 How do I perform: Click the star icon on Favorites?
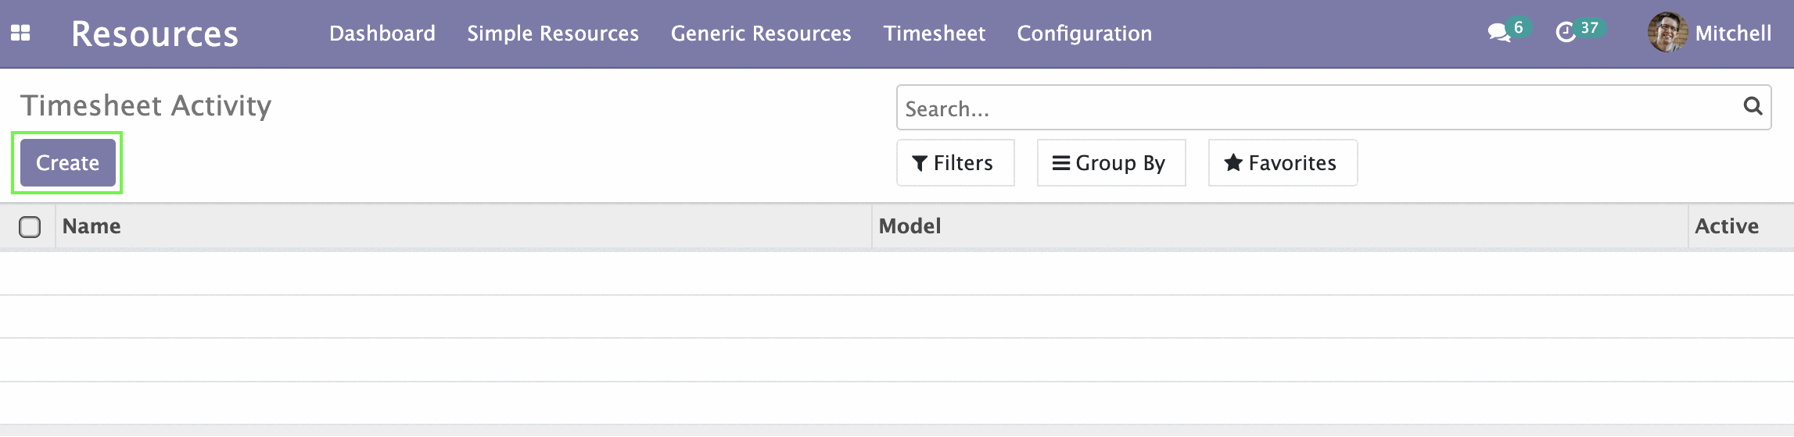(x=1233, y=162)
